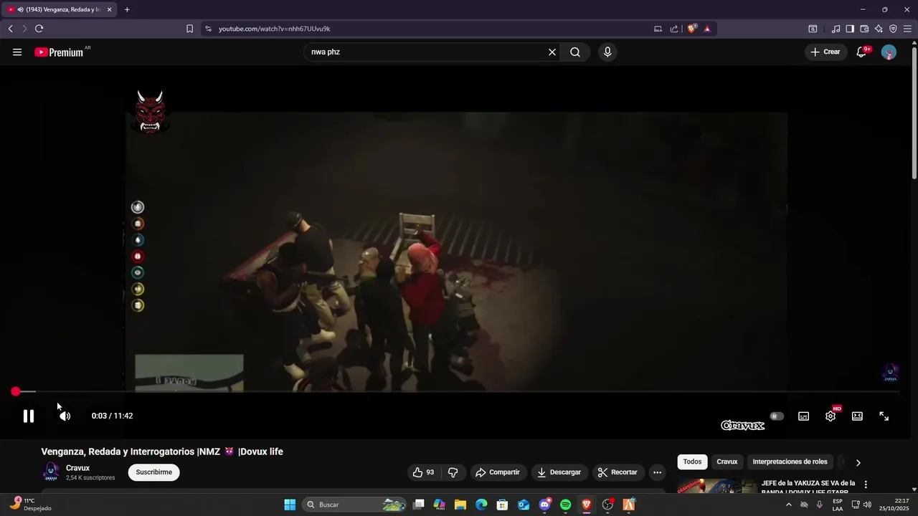Like the video with thumbs up
The image size is (918, 516).
423,472
